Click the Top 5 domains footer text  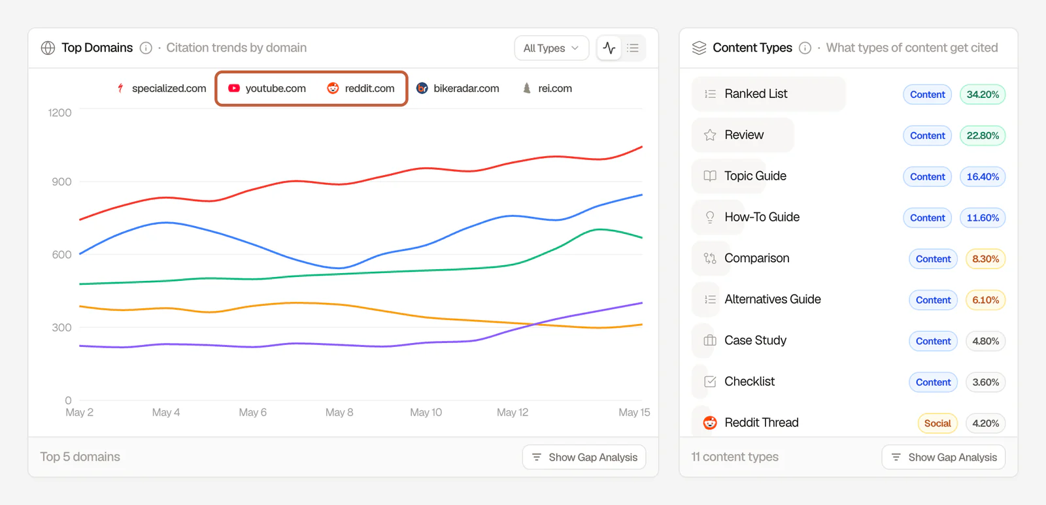tap(80, 457)
